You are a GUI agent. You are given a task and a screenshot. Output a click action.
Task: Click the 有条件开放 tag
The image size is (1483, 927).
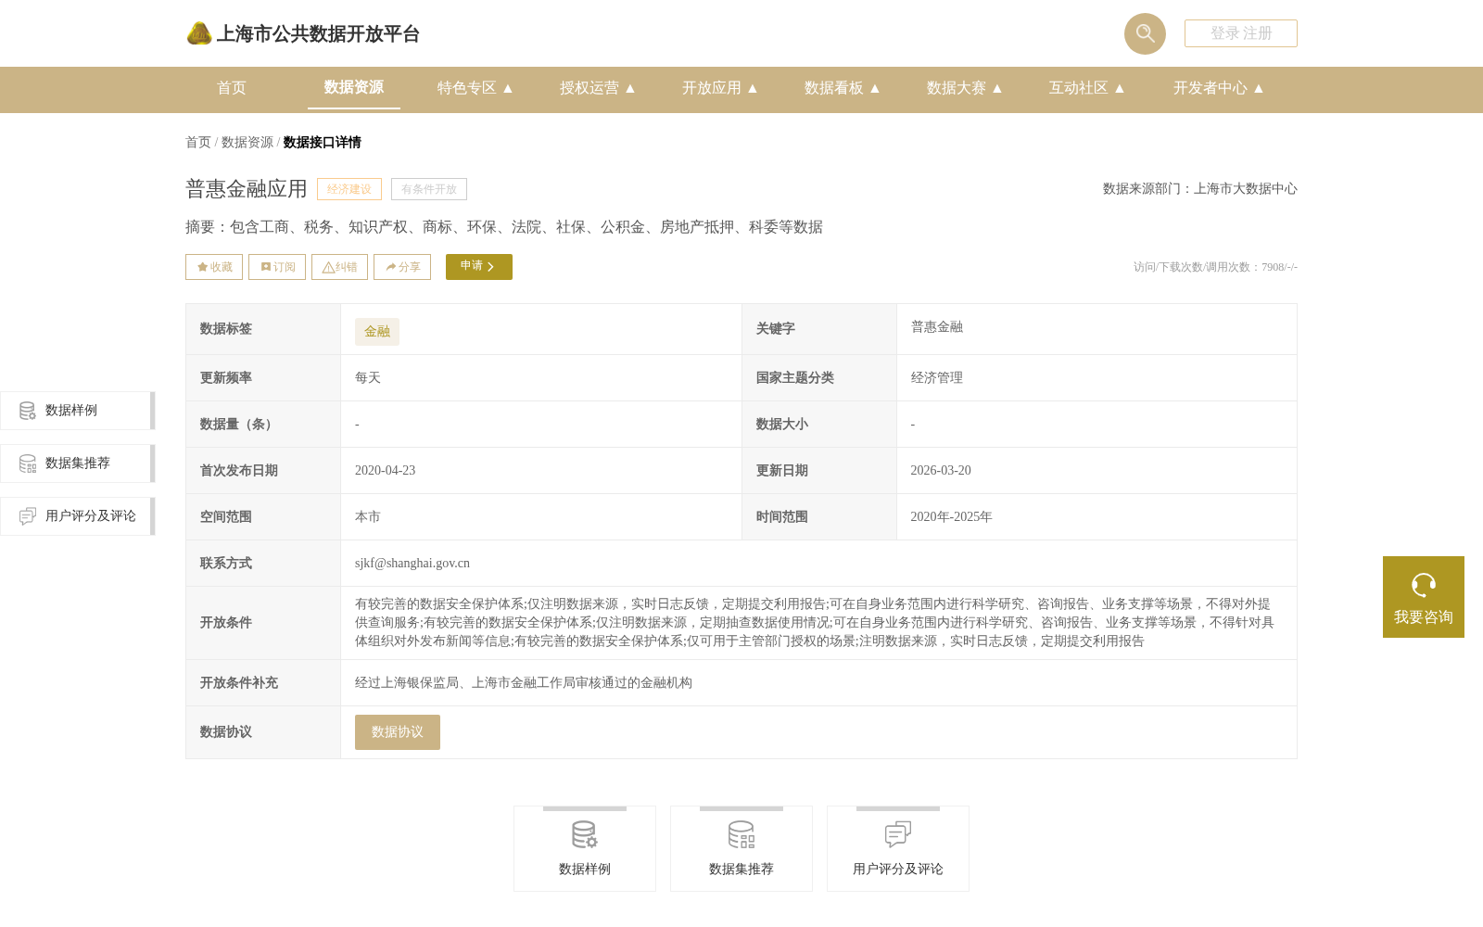pos(429,189)
